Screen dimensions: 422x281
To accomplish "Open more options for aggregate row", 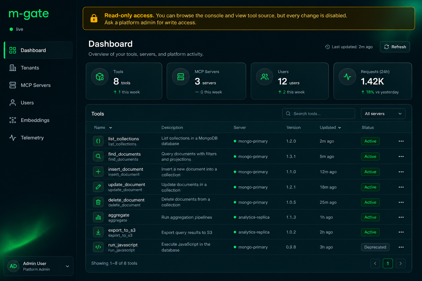I will [x=401, y=217].
